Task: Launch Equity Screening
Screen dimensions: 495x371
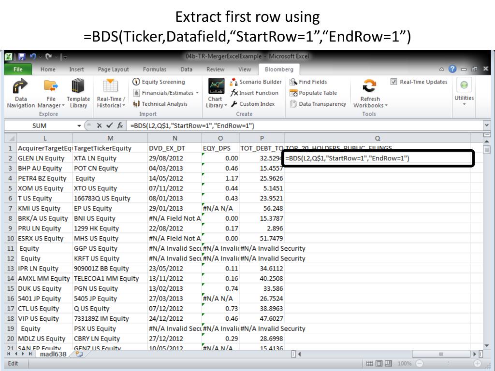Action: pyautogui.click(x=159, y=82)
